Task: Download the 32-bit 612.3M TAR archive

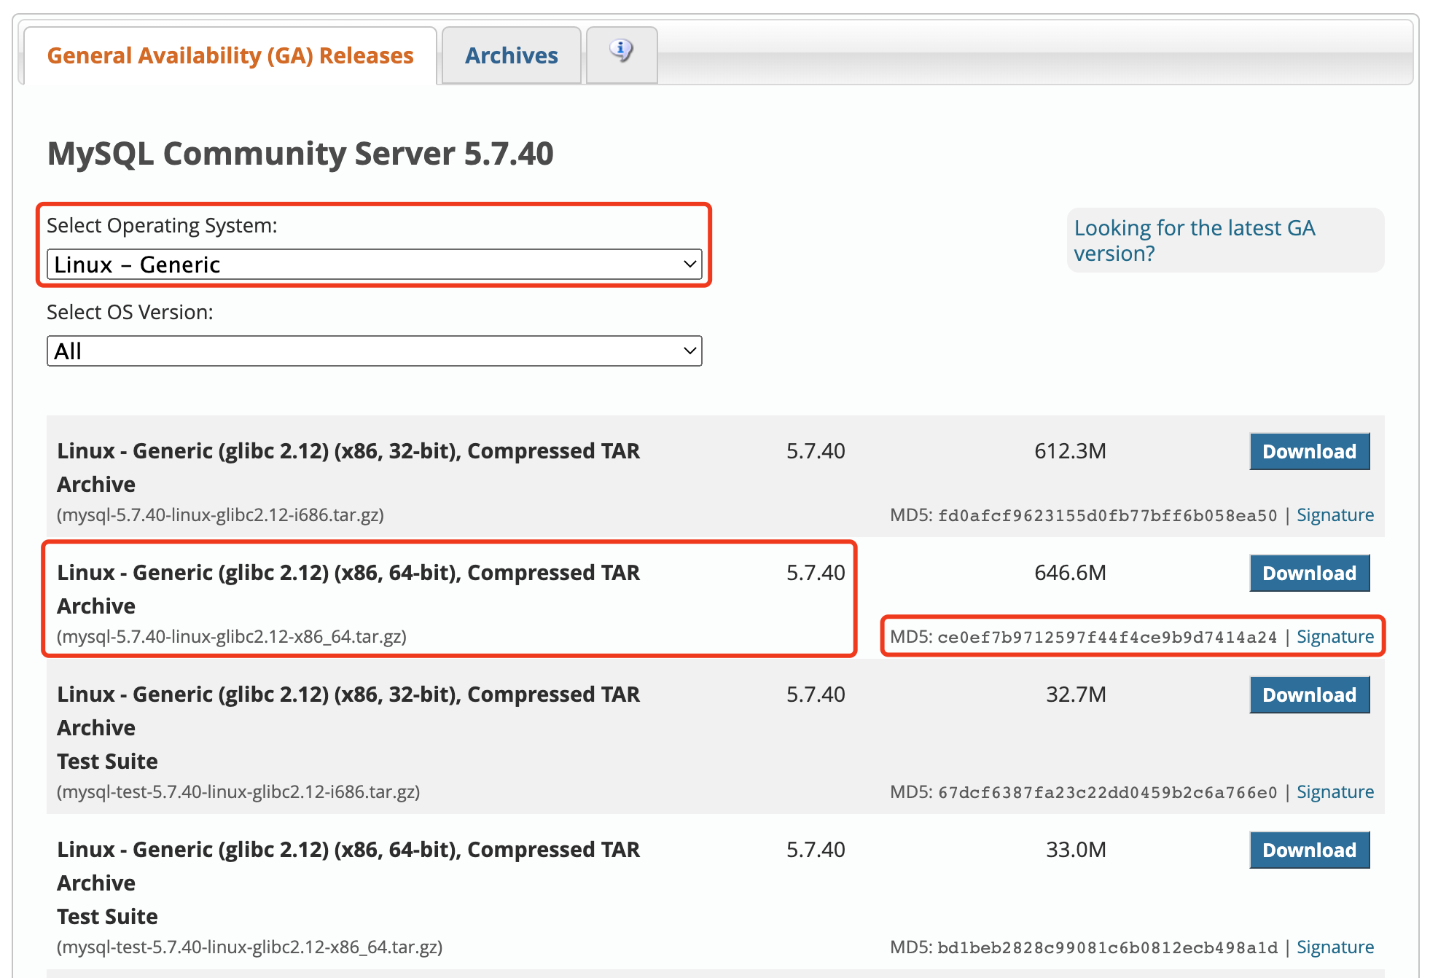Action: pos(1309,452)
